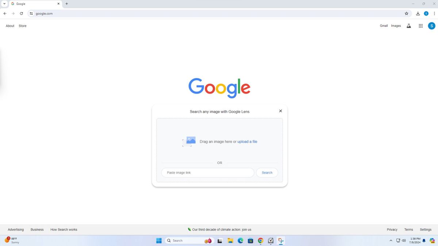Expand hidden icons in system tray

(x=391, y=241)
